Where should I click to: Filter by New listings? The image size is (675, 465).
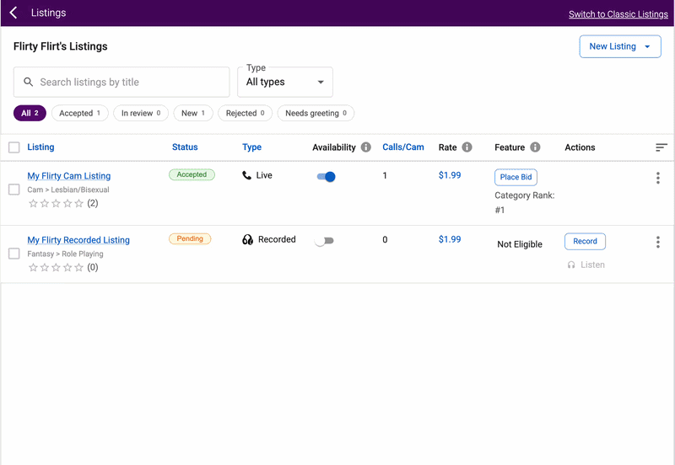(x=193, y=113)
